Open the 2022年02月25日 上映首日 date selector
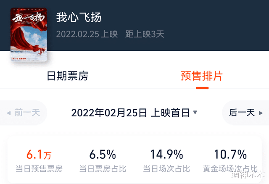The image size is (269, 184). (130, 113)
